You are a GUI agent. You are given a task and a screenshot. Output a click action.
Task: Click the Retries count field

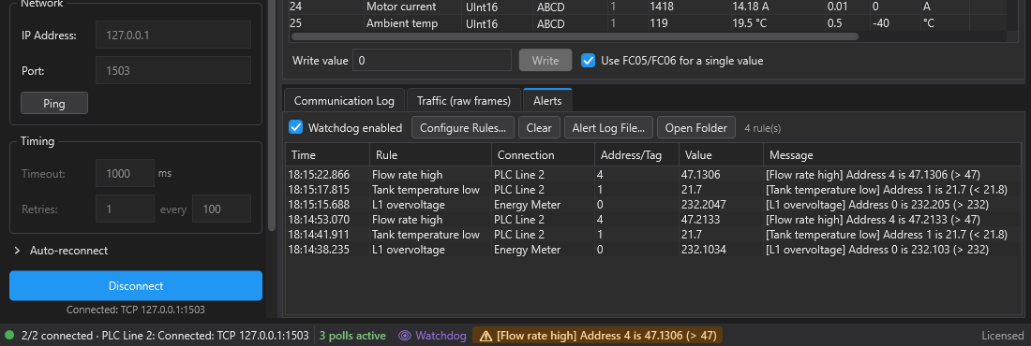pos(125,209)
